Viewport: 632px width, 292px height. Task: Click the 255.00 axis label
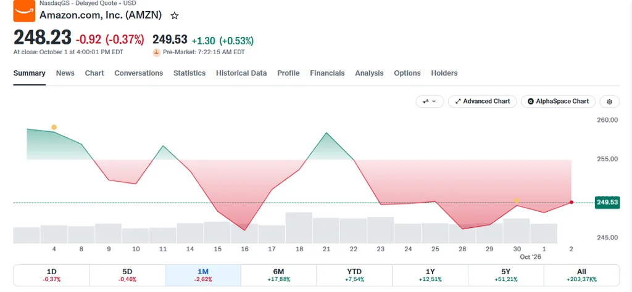pyautogui.click(x=608, y=159)
